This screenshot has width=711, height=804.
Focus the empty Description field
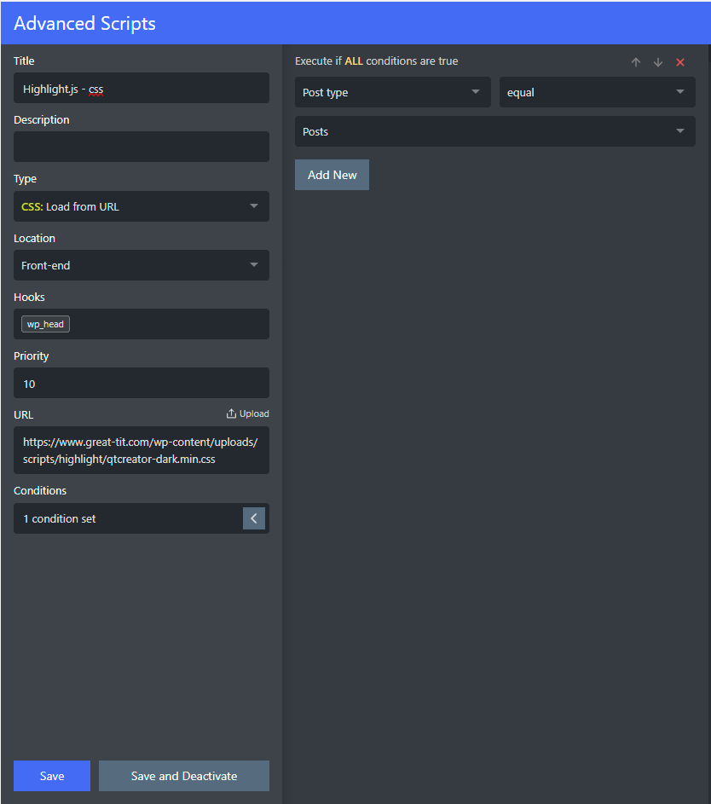pyautogui.click(x=142, y=147)
